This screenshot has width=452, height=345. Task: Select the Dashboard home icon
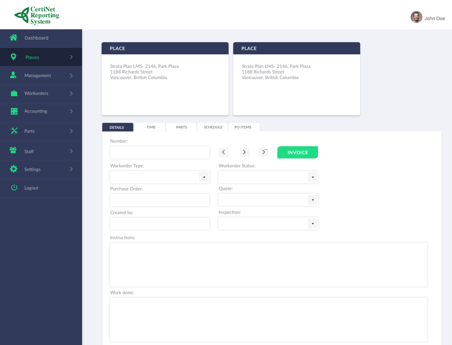(x=13, y=37)
